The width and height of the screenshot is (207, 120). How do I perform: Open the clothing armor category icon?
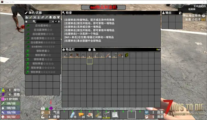(58, 17)
